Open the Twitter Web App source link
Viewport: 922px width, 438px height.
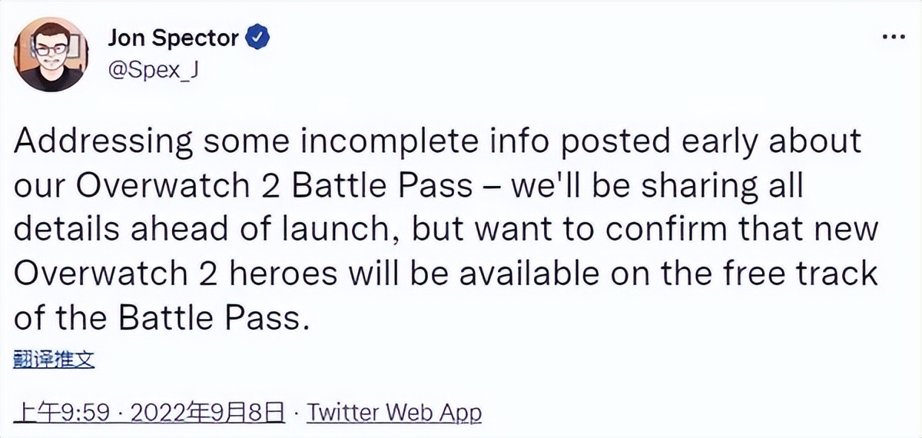pos(394,413)
